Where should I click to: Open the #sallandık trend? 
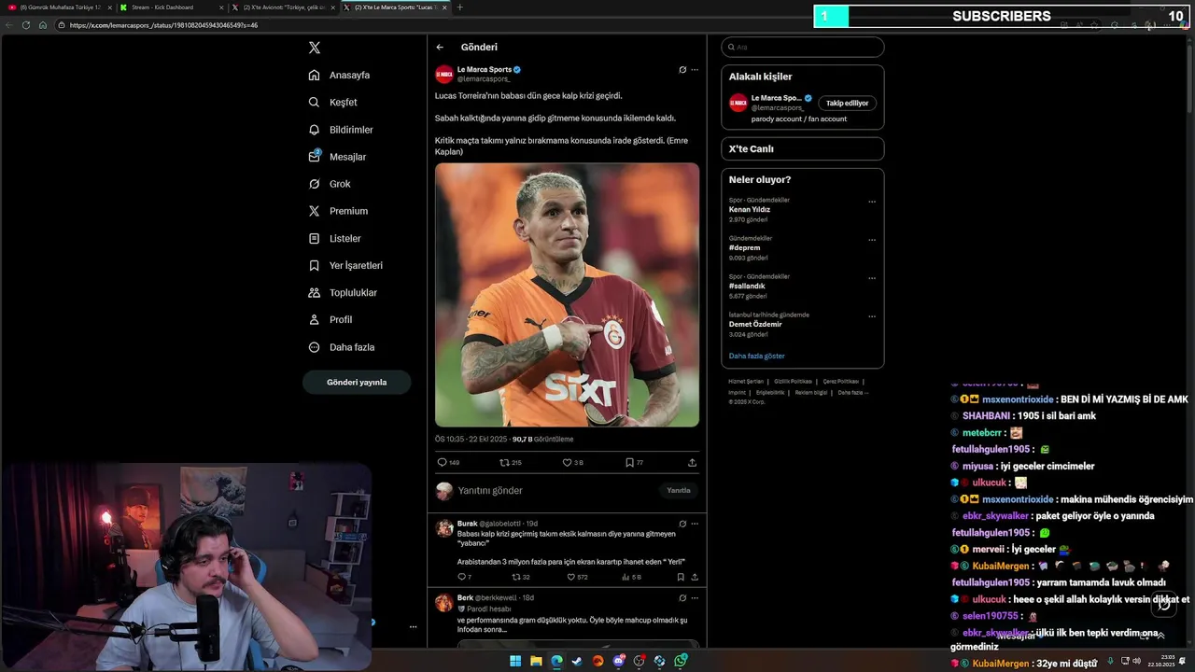(747, 286)
